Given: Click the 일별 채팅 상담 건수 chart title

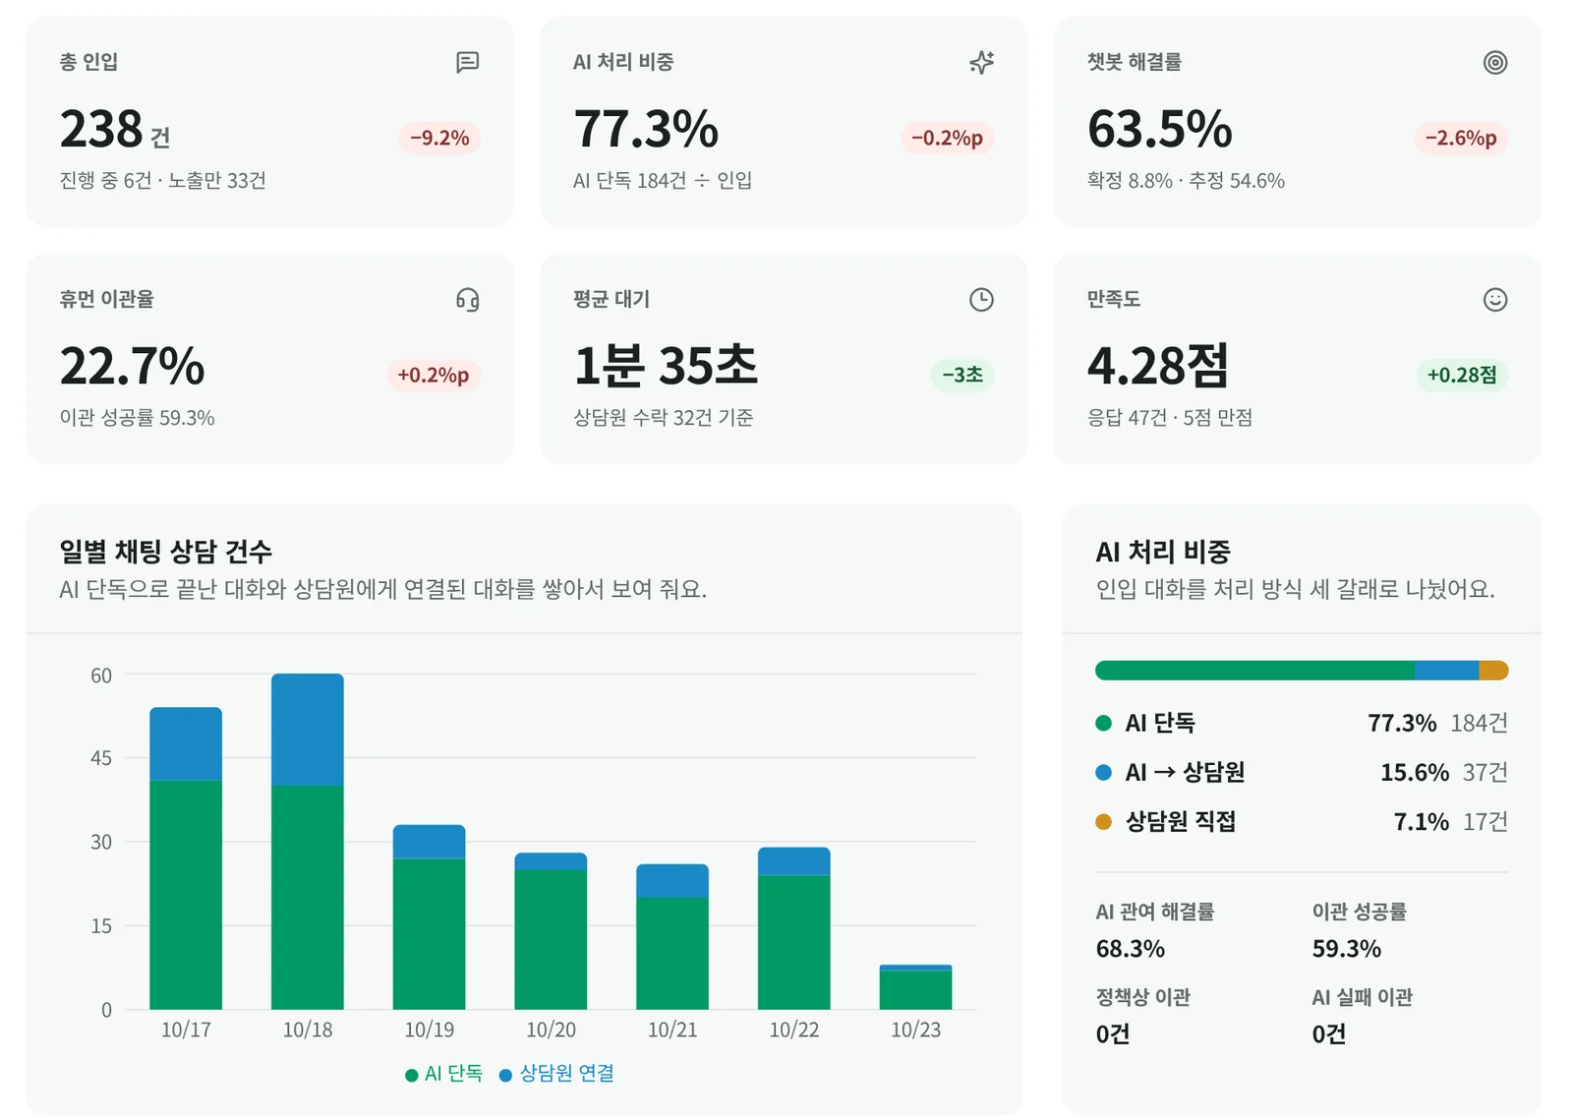Looking at the screenshot, I should [166, 552].
